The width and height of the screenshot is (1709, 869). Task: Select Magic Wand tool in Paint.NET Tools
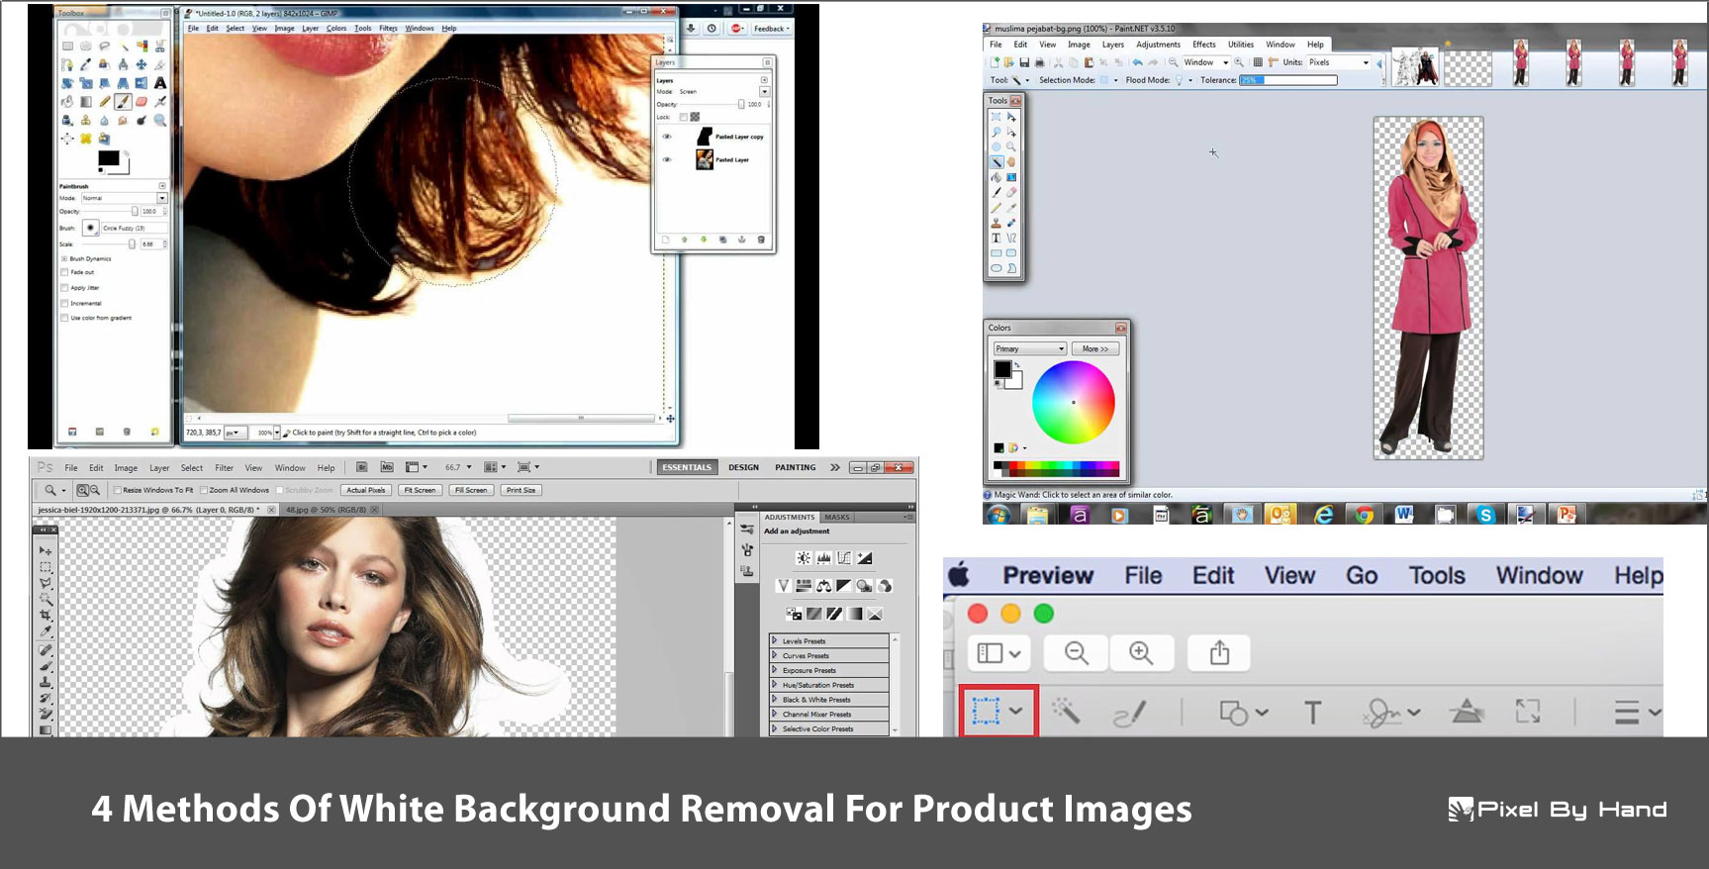pyautogui.click(x=997, y=161)
